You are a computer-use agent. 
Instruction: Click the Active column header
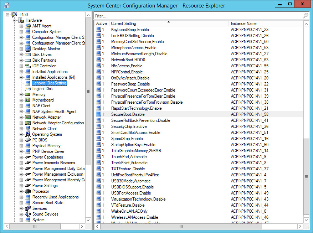coord(102,24)
